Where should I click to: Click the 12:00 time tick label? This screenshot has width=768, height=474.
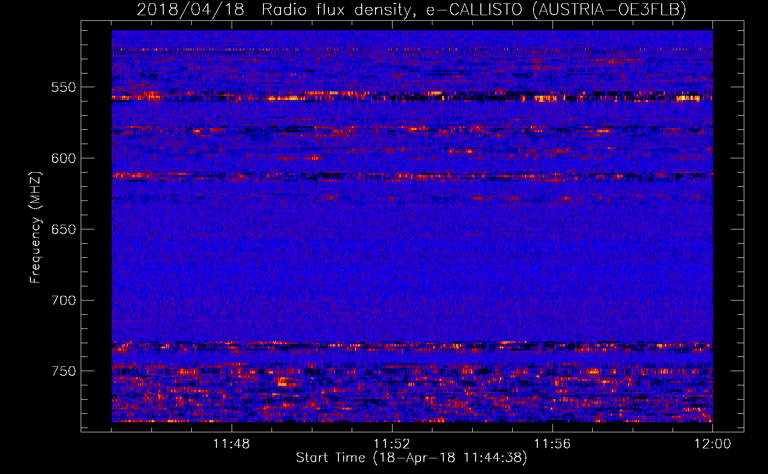point(712,444)
